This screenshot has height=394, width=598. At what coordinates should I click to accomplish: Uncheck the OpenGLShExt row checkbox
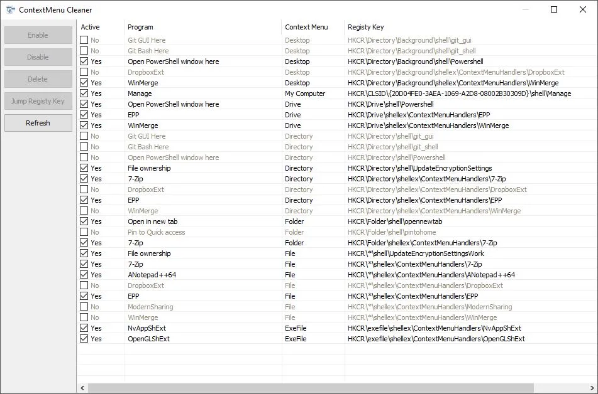[84, 338]
